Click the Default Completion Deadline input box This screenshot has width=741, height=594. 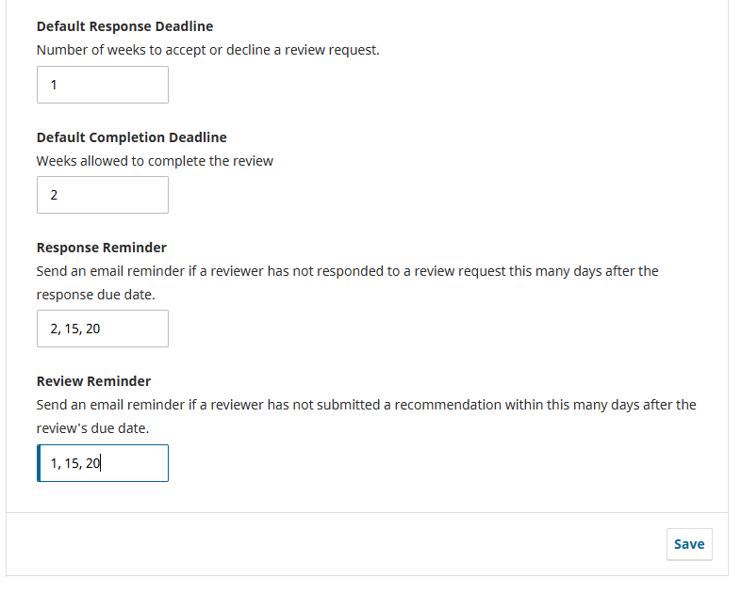pos(102,195)
